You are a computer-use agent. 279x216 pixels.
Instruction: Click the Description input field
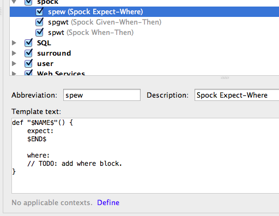[x=237, y=95]
